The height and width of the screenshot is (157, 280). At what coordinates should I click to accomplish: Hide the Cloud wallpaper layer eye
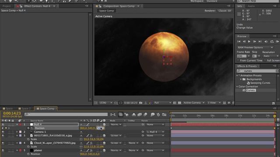[x=3, y=143]
